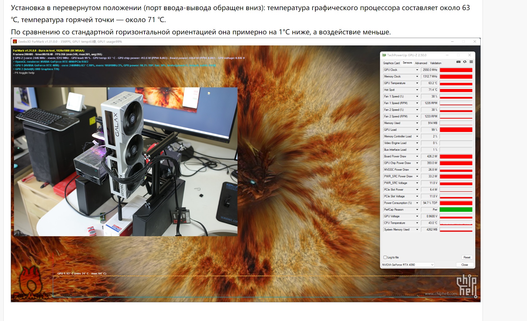Close the TechPowerUp GPU-Z window
This screenshot has width=527, height=321.
[x=469, y=55]
